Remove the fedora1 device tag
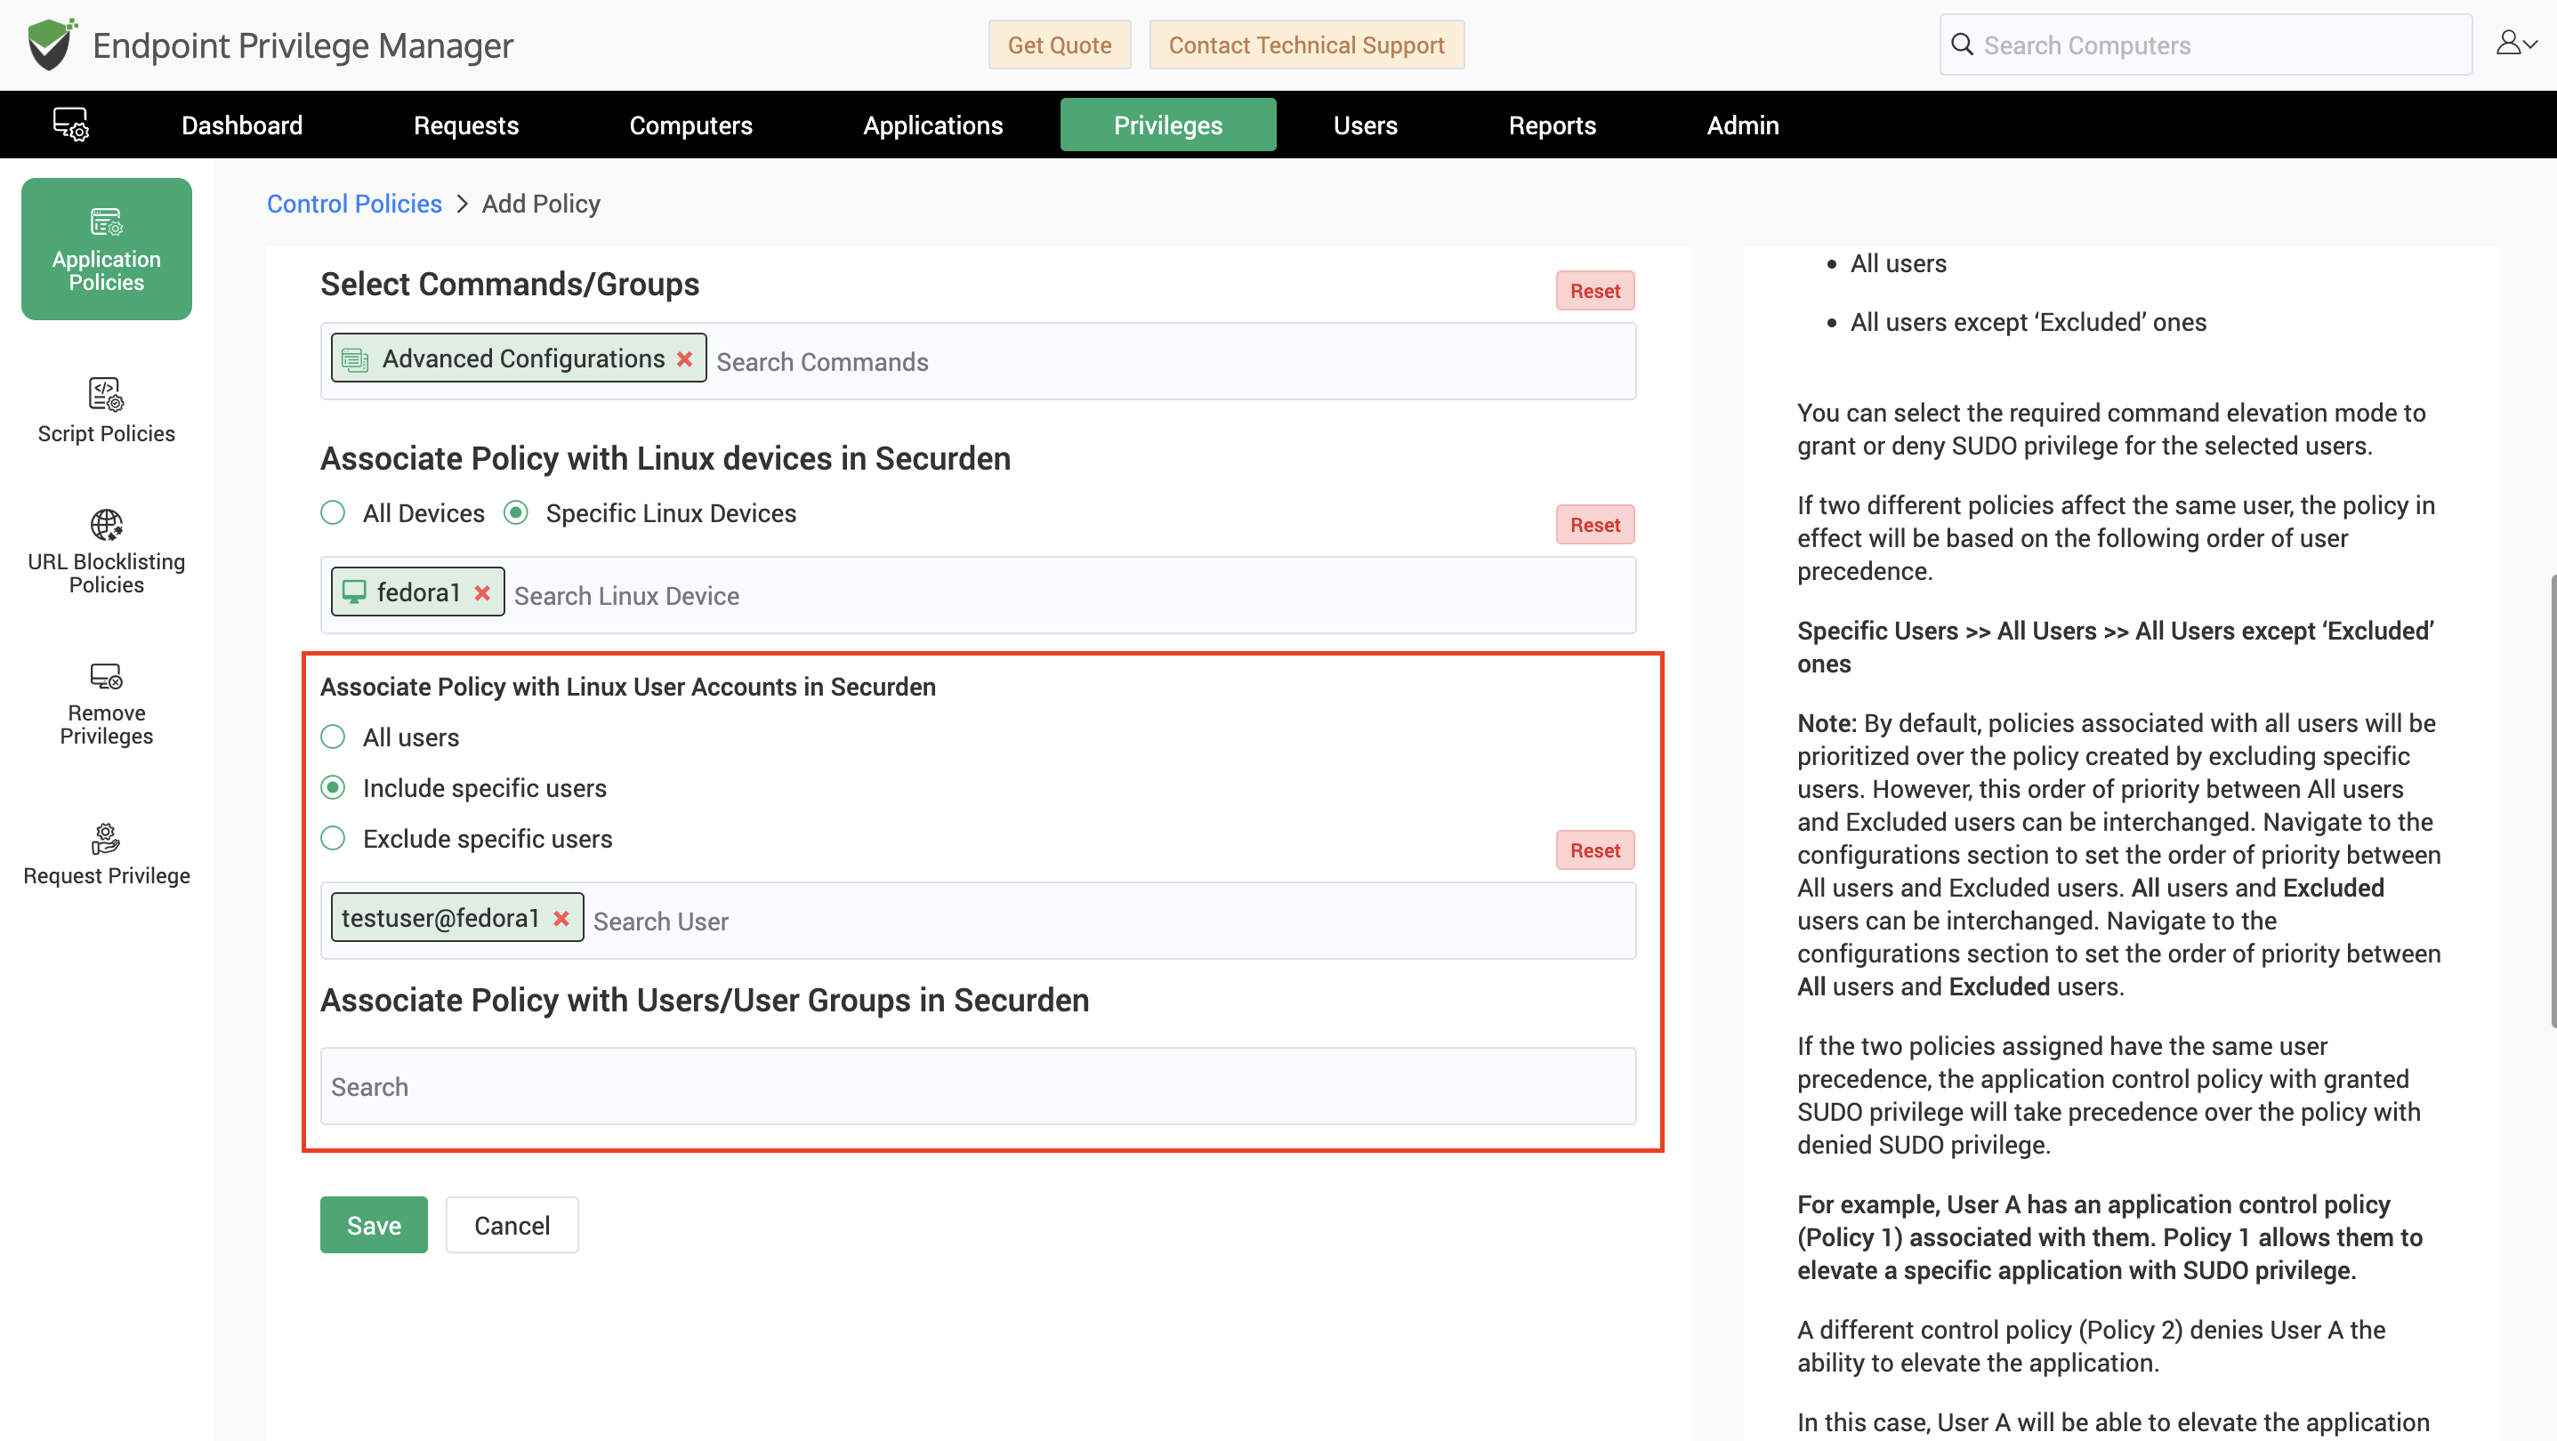Image resolution: width=2557 pixels, height=1441 pixels. 482,592
